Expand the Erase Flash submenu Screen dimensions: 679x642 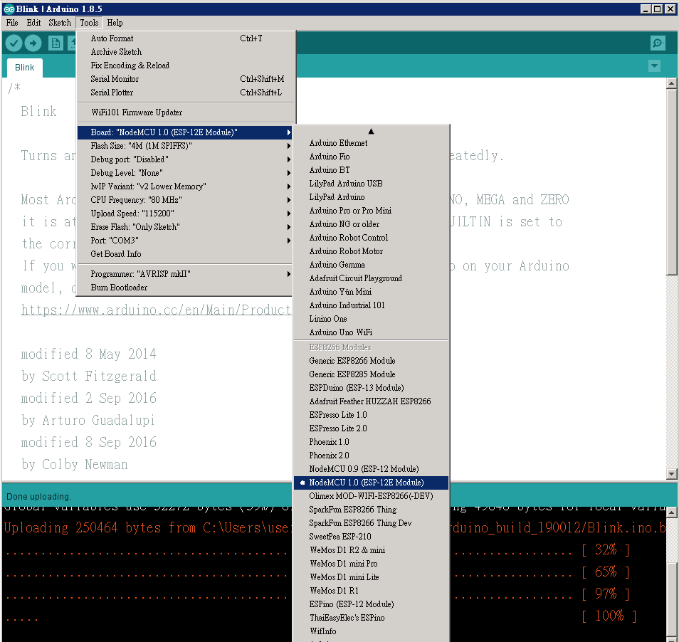185,227
